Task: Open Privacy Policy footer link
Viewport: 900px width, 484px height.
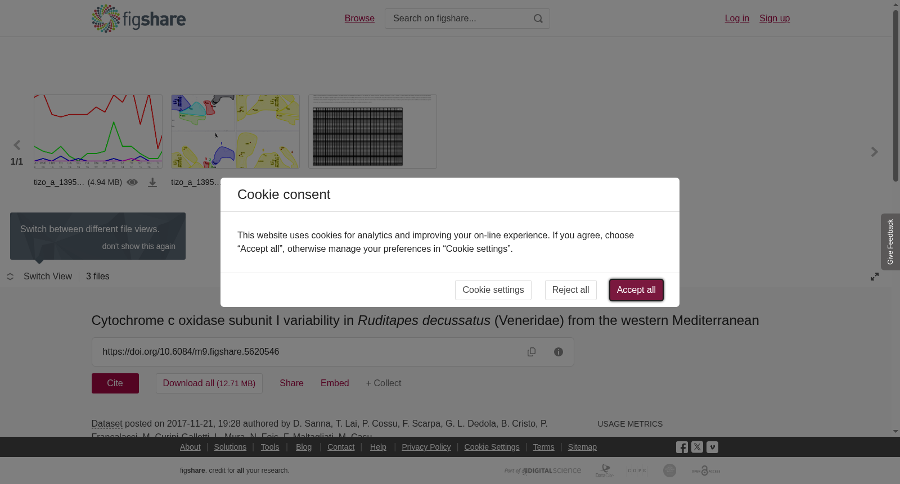Action: (426, 447)
